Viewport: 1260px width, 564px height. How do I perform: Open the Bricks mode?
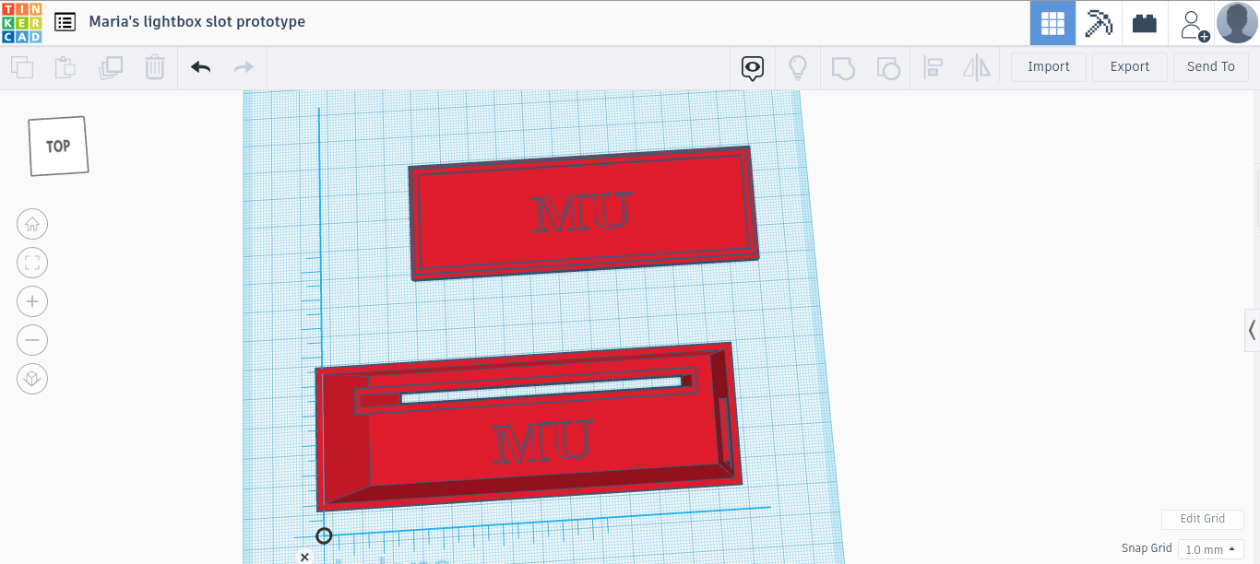click(x=1145, y=23)
